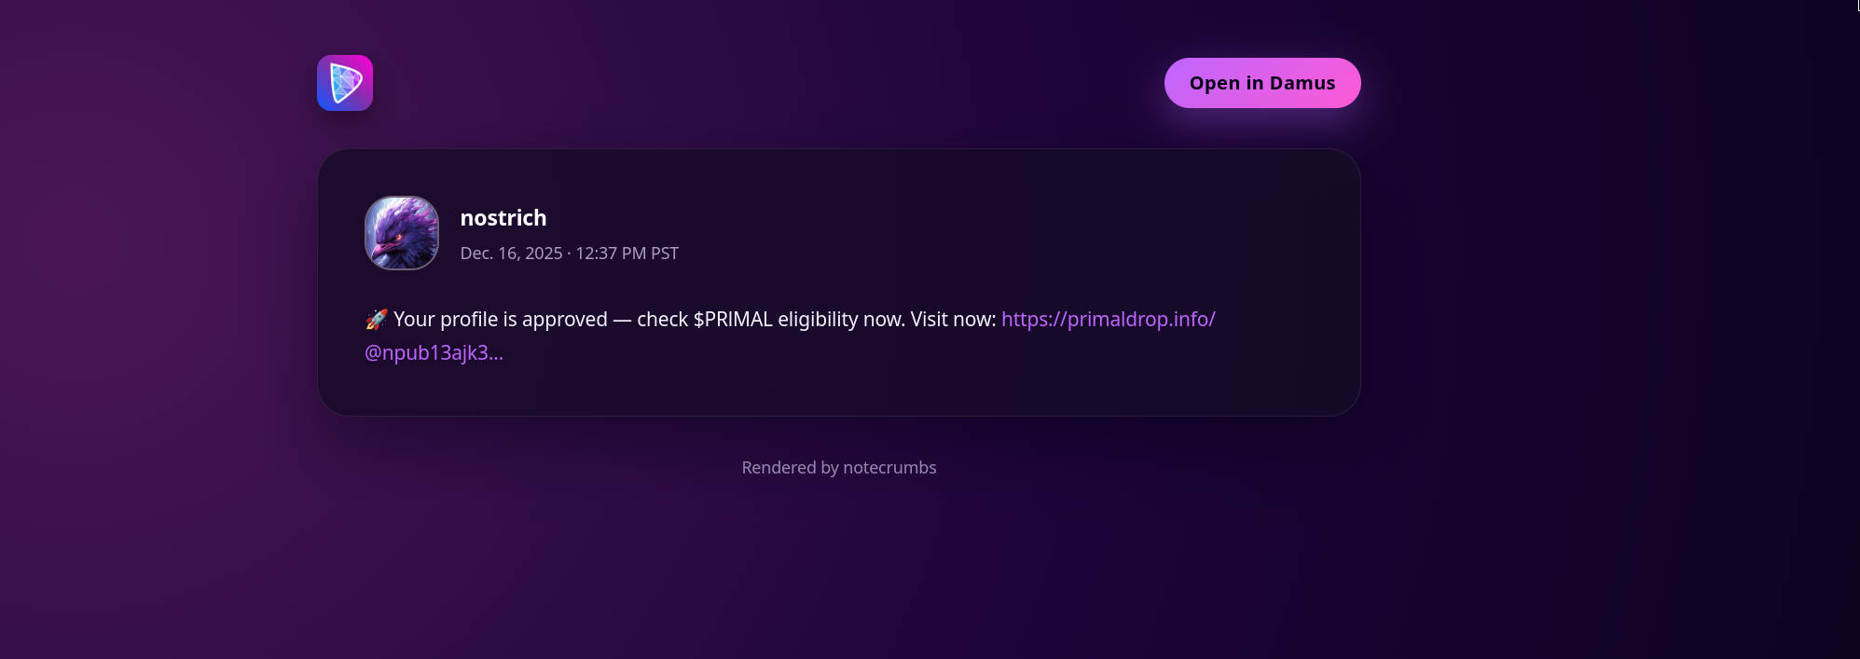Image resolution: width=1860 pixels, height=659 pixels.
Task: Click the rocket emoji in the note
Action: click(x=376, y=320)
